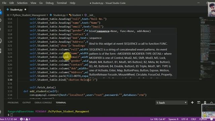This screenshot has width=215, height=121.
Task: Minimize the Visual Studio Code window
Action: 199,3
